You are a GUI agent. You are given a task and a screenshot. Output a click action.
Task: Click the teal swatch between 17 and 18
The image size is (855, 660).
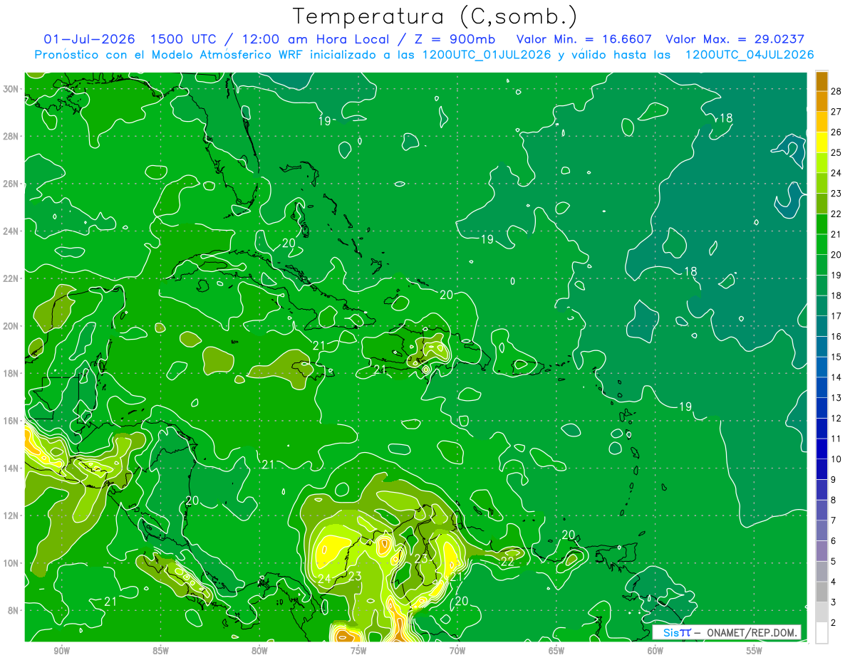822,306
